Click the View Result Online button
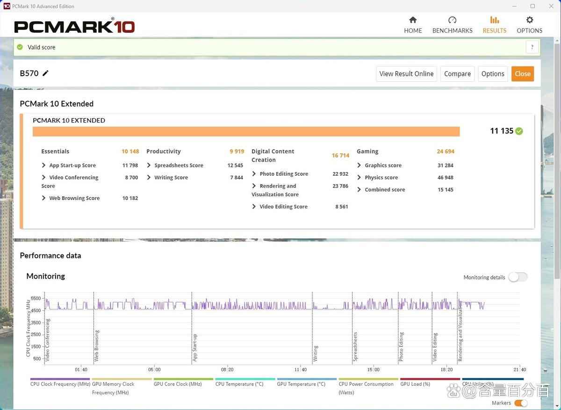 (406, 74)
